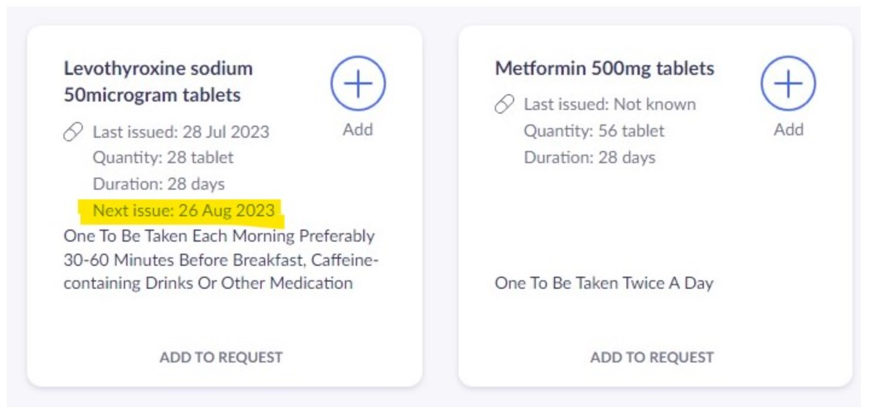Click the Duration line on Levothyroxine card
This screenshot has width=870, height=412.
point(158,184)
